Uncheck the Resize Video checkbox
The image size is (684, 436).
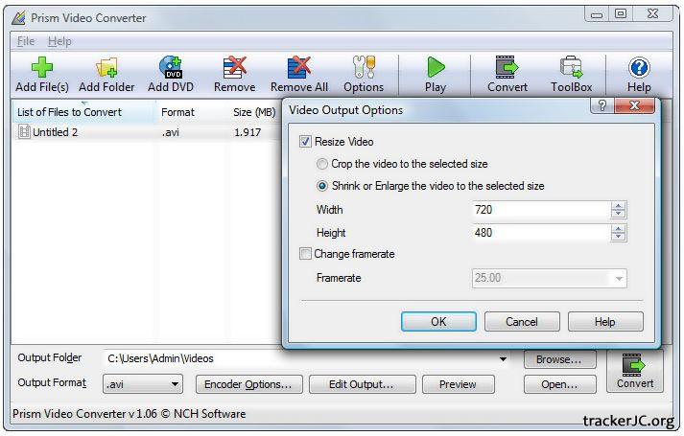tap(306, 142)
